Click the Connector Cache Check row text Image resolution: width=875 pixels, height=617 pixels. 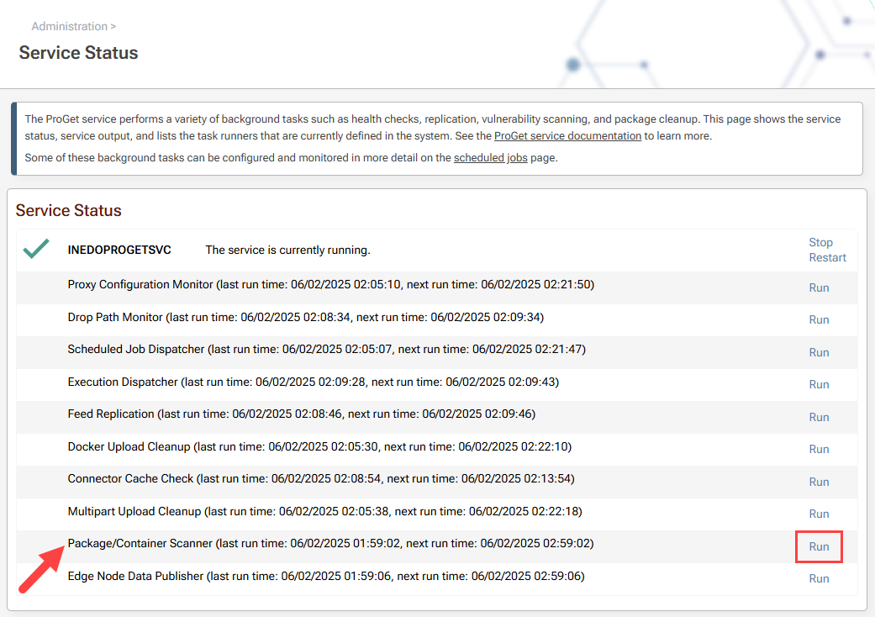(x=321, y=478)
